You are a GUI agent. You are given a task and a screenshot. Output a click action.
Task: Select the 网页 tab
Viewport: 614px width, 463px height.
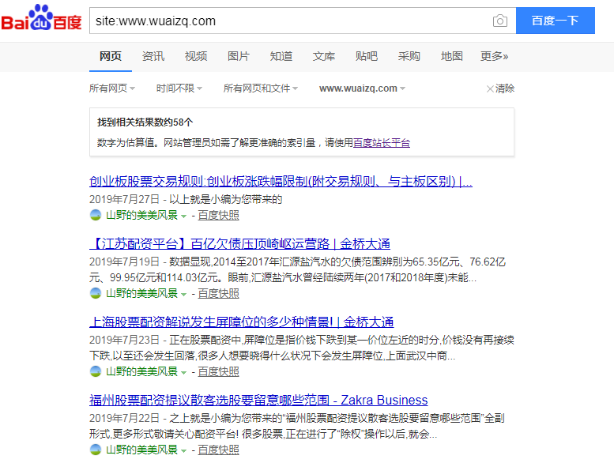(x=111, y=56)
